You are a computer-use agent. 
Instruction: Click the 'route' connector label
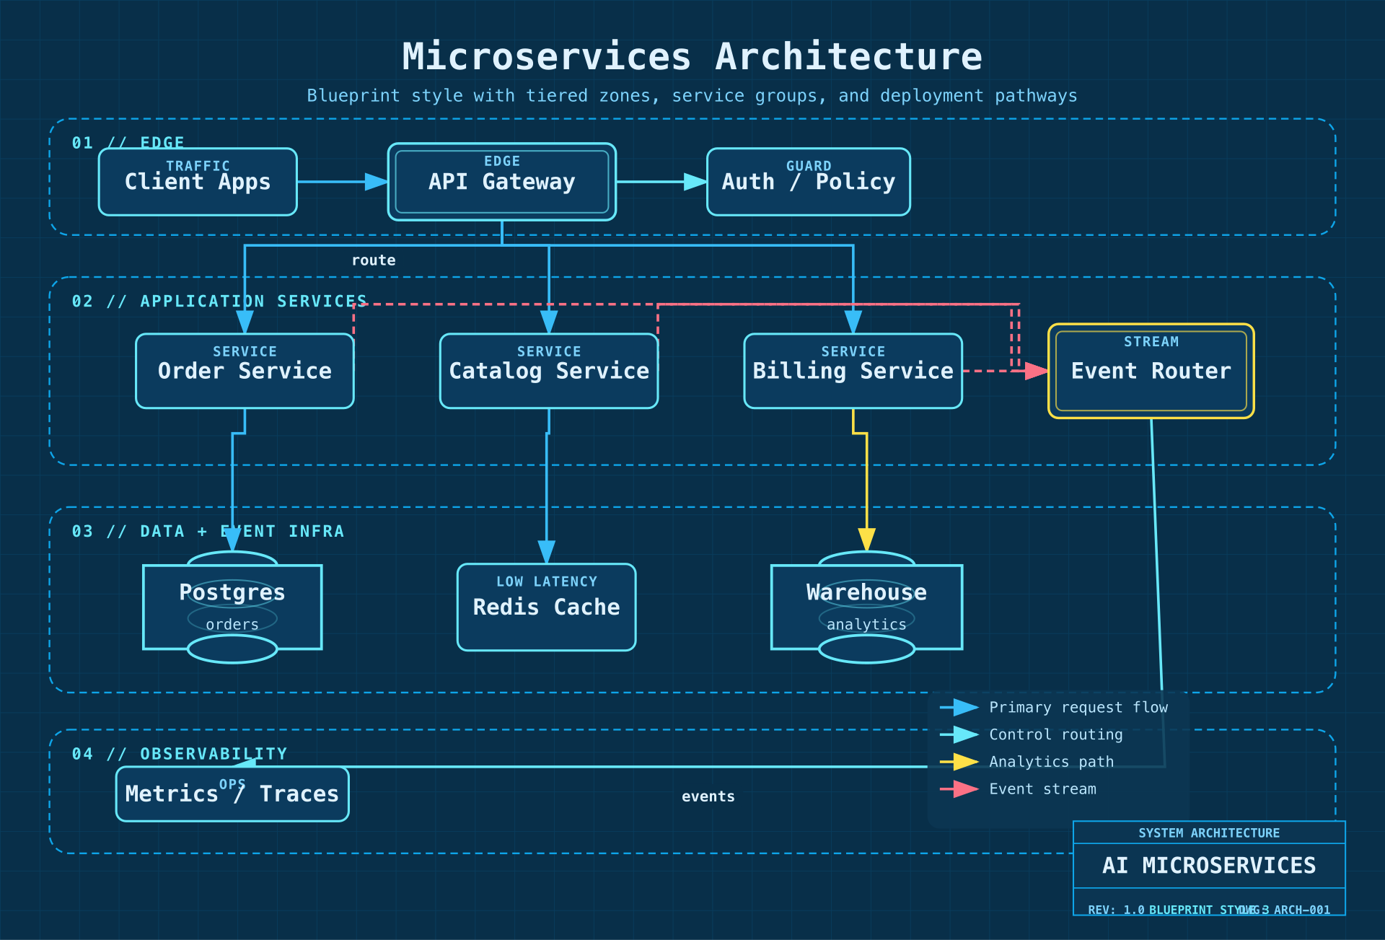374,260
